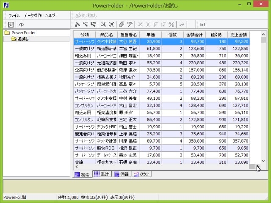The width and height of the screenshot is (271, 203).
Task: Click the beige message area below the tabs
Action: pos(135,187)
